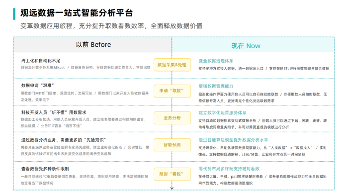The width and height of the screenshot is (348, 196).
Task: Click the teal heading 健全数据治理体系
Action: tap(216, 61)
